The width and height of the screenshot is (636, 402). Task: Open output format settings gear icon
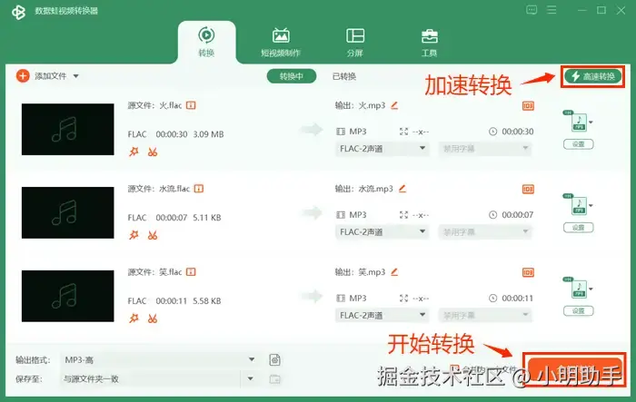[x=275, y=360]
